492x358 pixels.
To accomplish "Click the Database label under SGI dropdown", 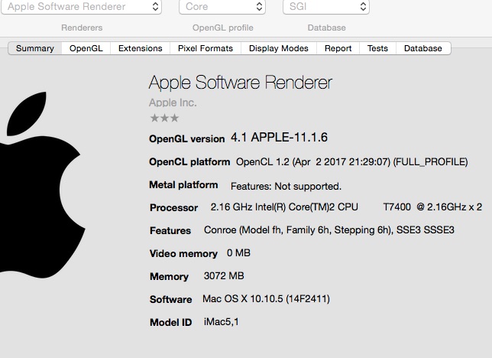I will (x=327, y=28).
